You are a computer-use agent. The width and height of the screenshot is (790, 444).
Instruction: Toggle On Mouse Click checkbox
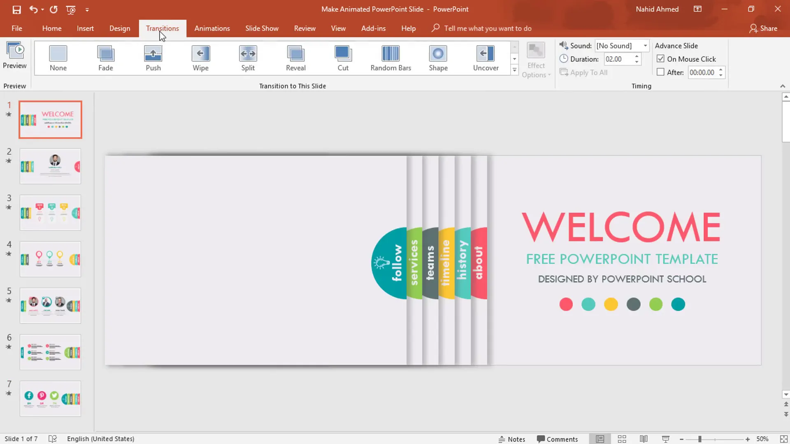660,59
